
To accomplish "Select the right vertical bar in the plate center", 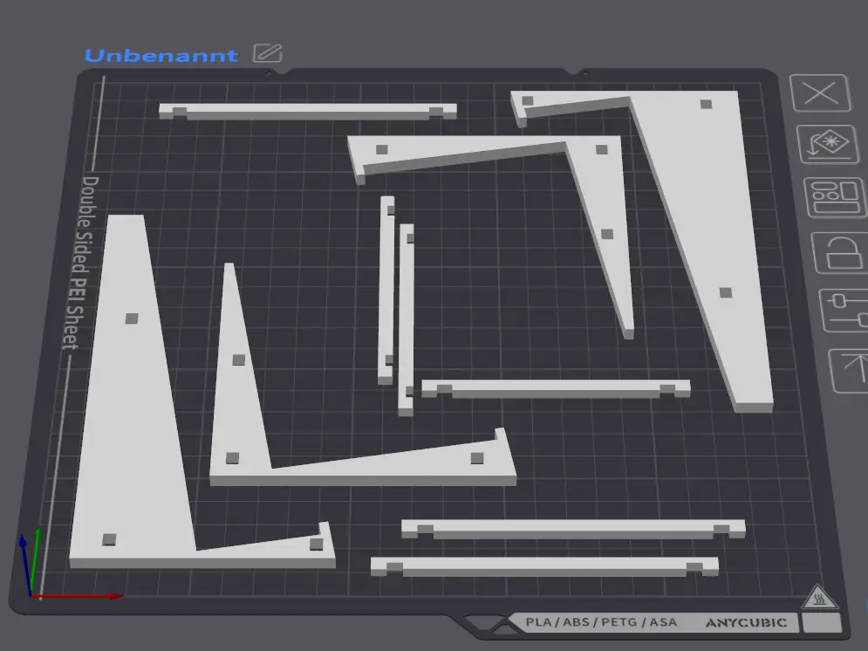I will click(x=407, y=319).
